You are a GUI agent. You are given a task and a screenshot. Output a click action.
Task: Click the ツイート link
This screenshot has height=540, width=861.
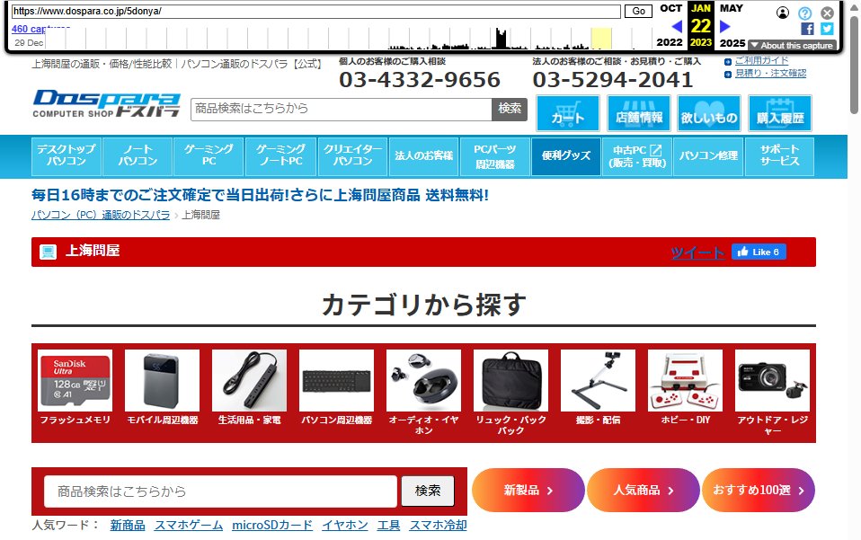click(697, 252)
